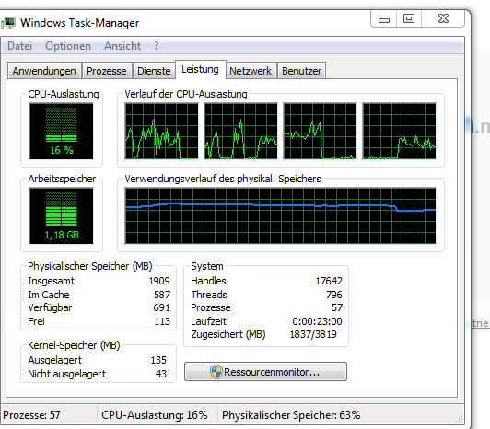Click the Arbeitsspeicher 1,18 GB gauge
The width and height of the screenshot is (490, 429).
click(61, 216)
